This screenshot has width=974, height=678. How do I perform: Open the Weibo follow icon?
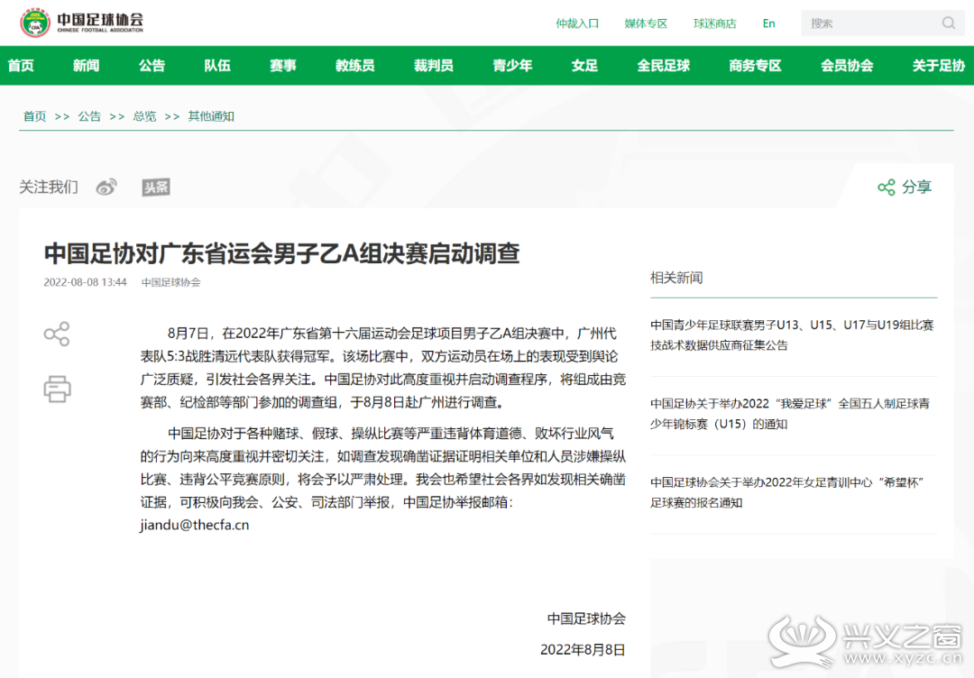pos(106,187)
